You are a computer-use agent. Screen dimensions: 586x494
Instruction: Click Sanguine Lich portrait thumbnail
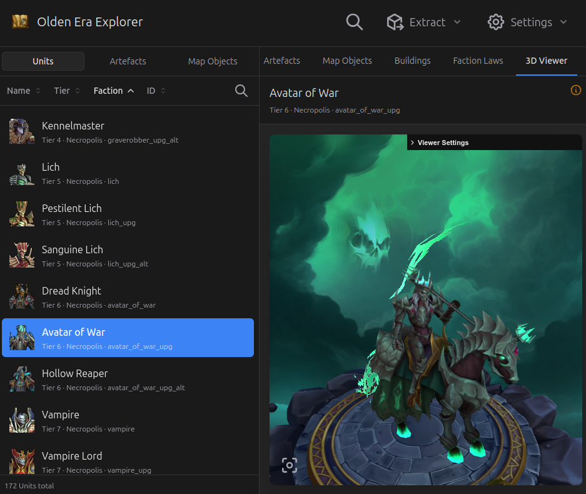point(22,255)
